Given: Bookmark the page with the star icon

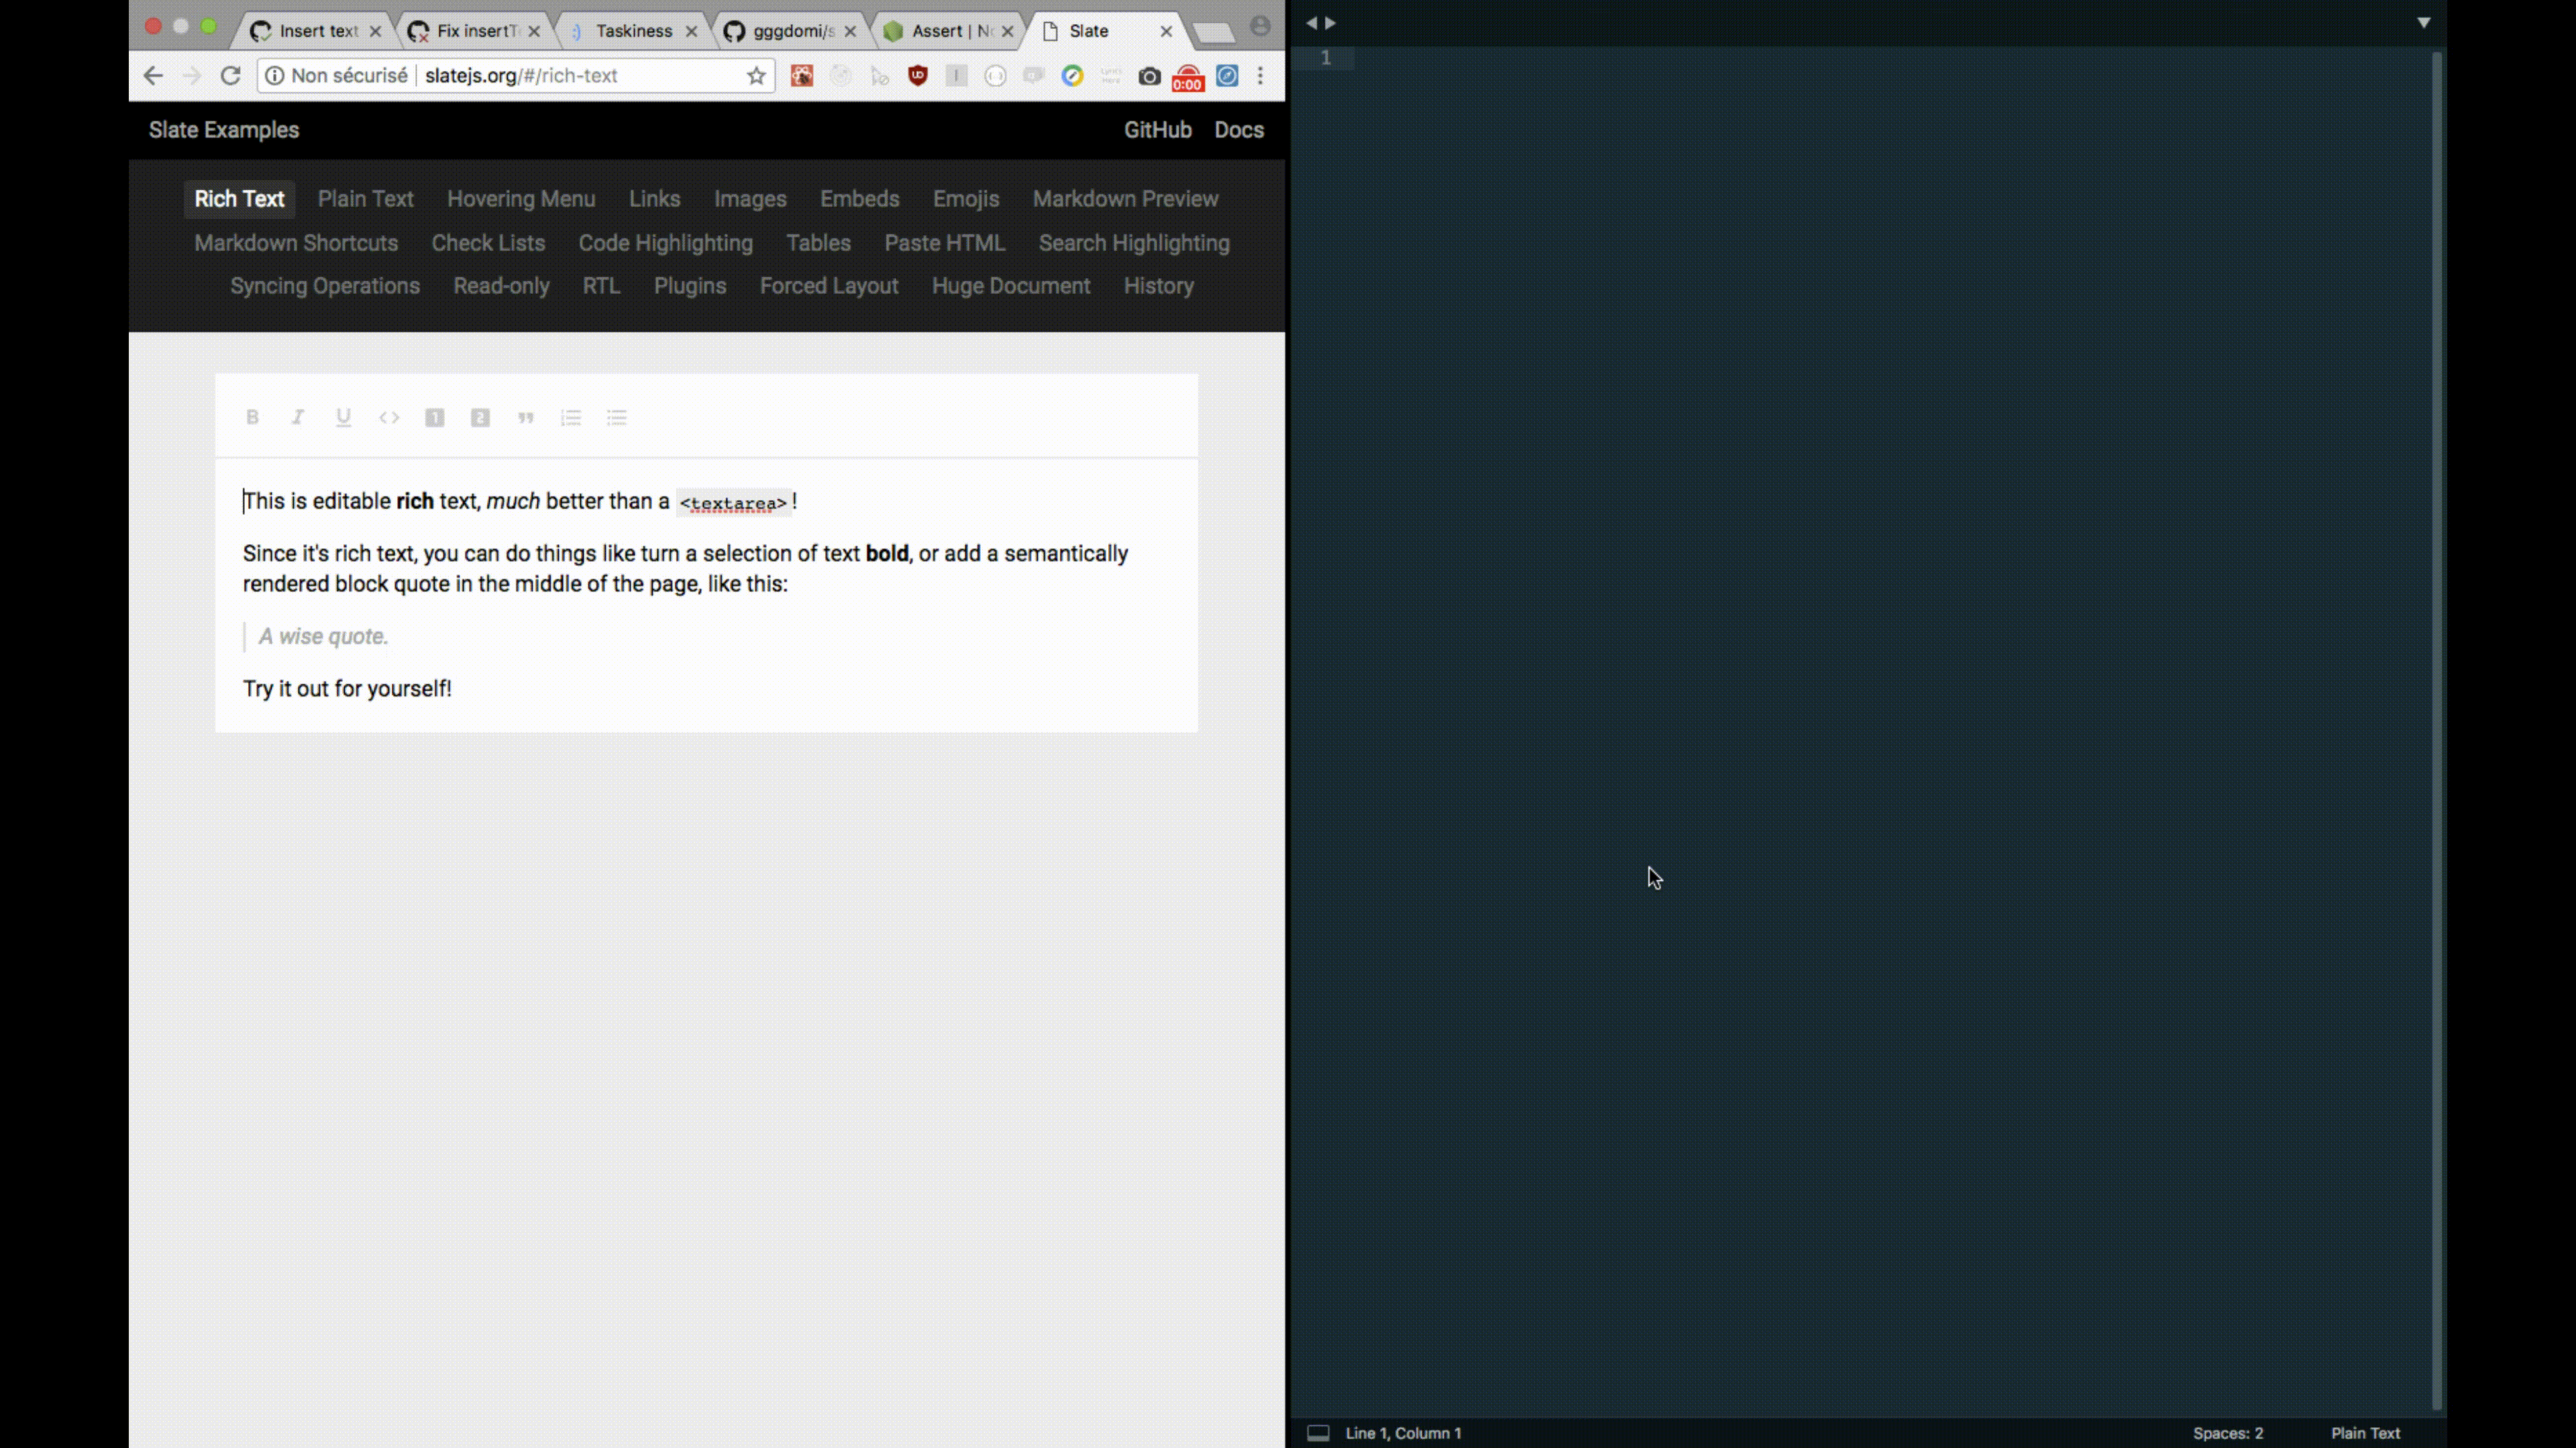Looking at the screenshot, I should [x=757, y=75].
